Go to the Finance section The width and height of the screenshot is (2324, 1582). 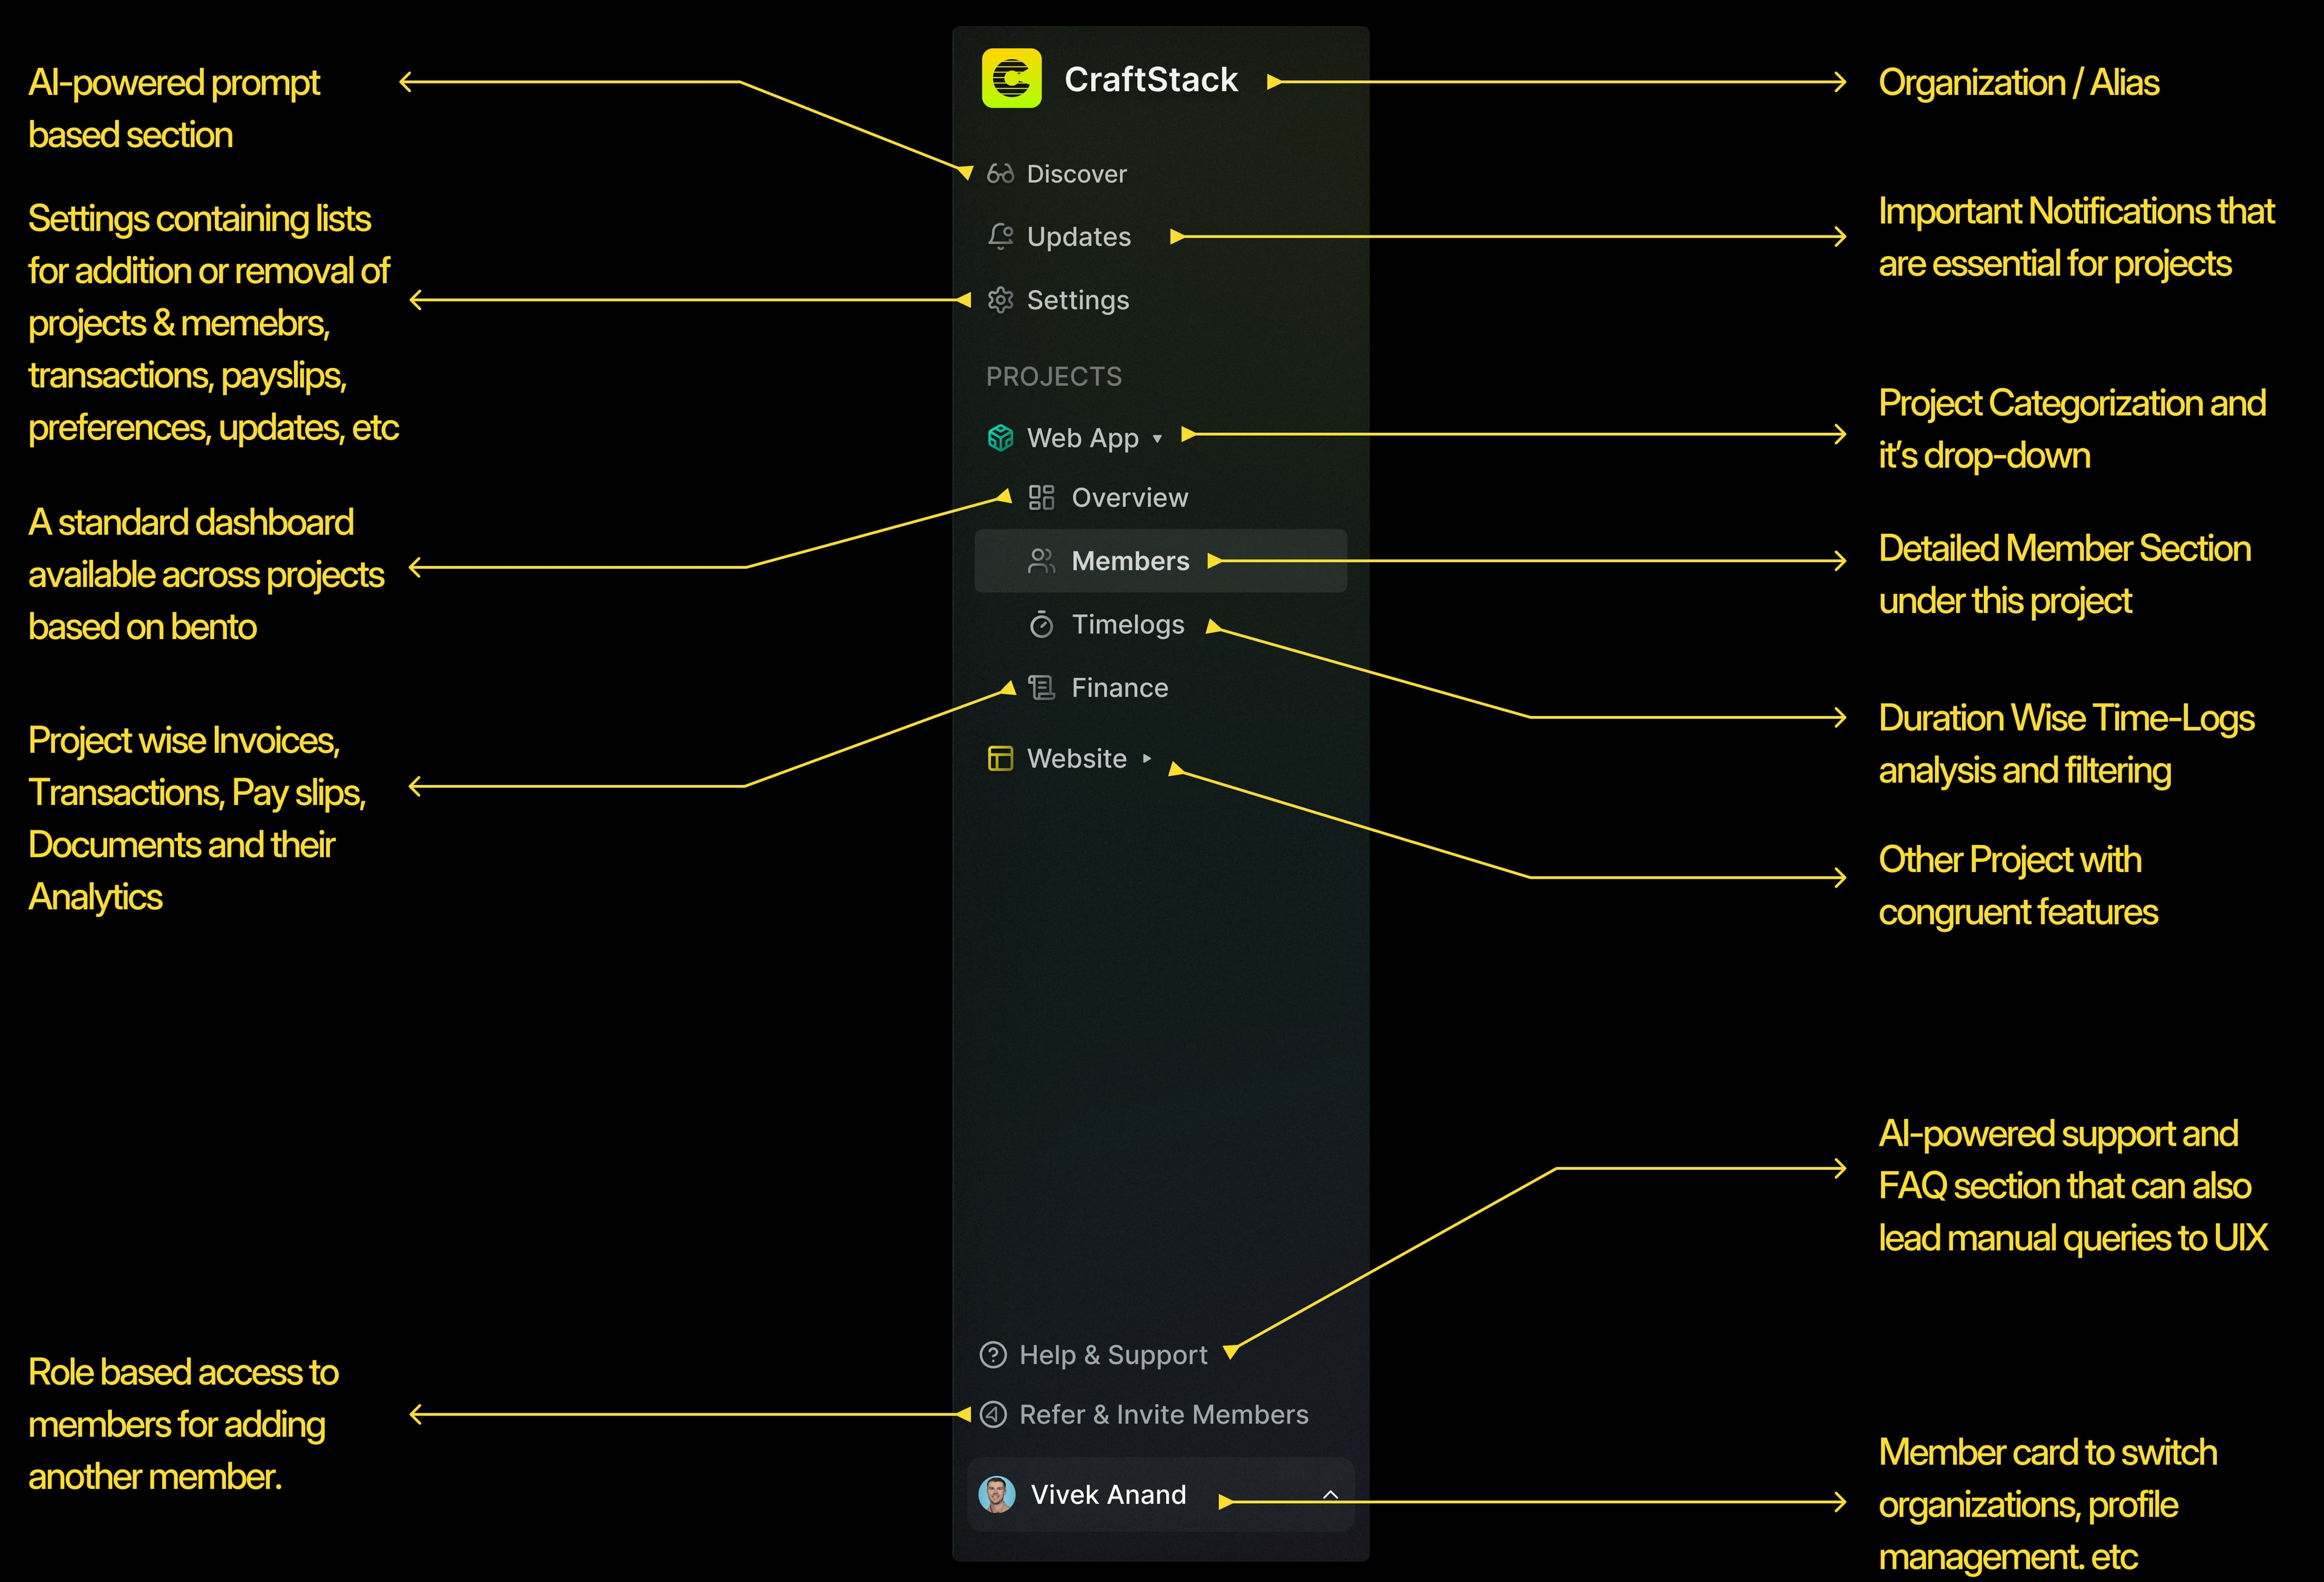pos(1120,688)
